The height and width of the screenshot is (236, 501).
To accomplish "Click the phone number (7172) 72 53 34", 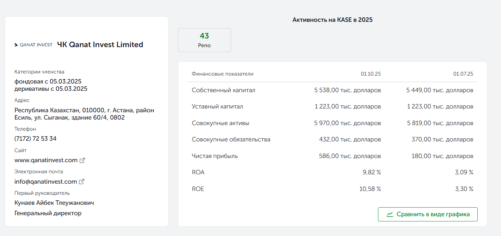I will point(35,139).
